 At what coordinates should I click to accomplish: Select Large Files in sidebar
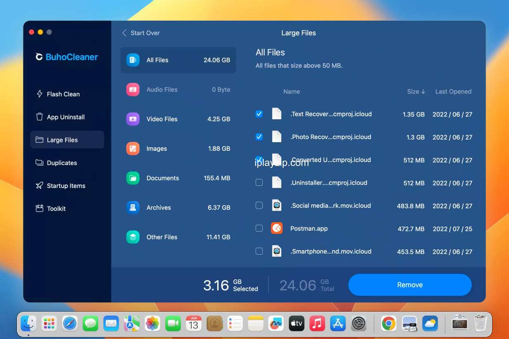pyautogui.click(x=67, y=140)
